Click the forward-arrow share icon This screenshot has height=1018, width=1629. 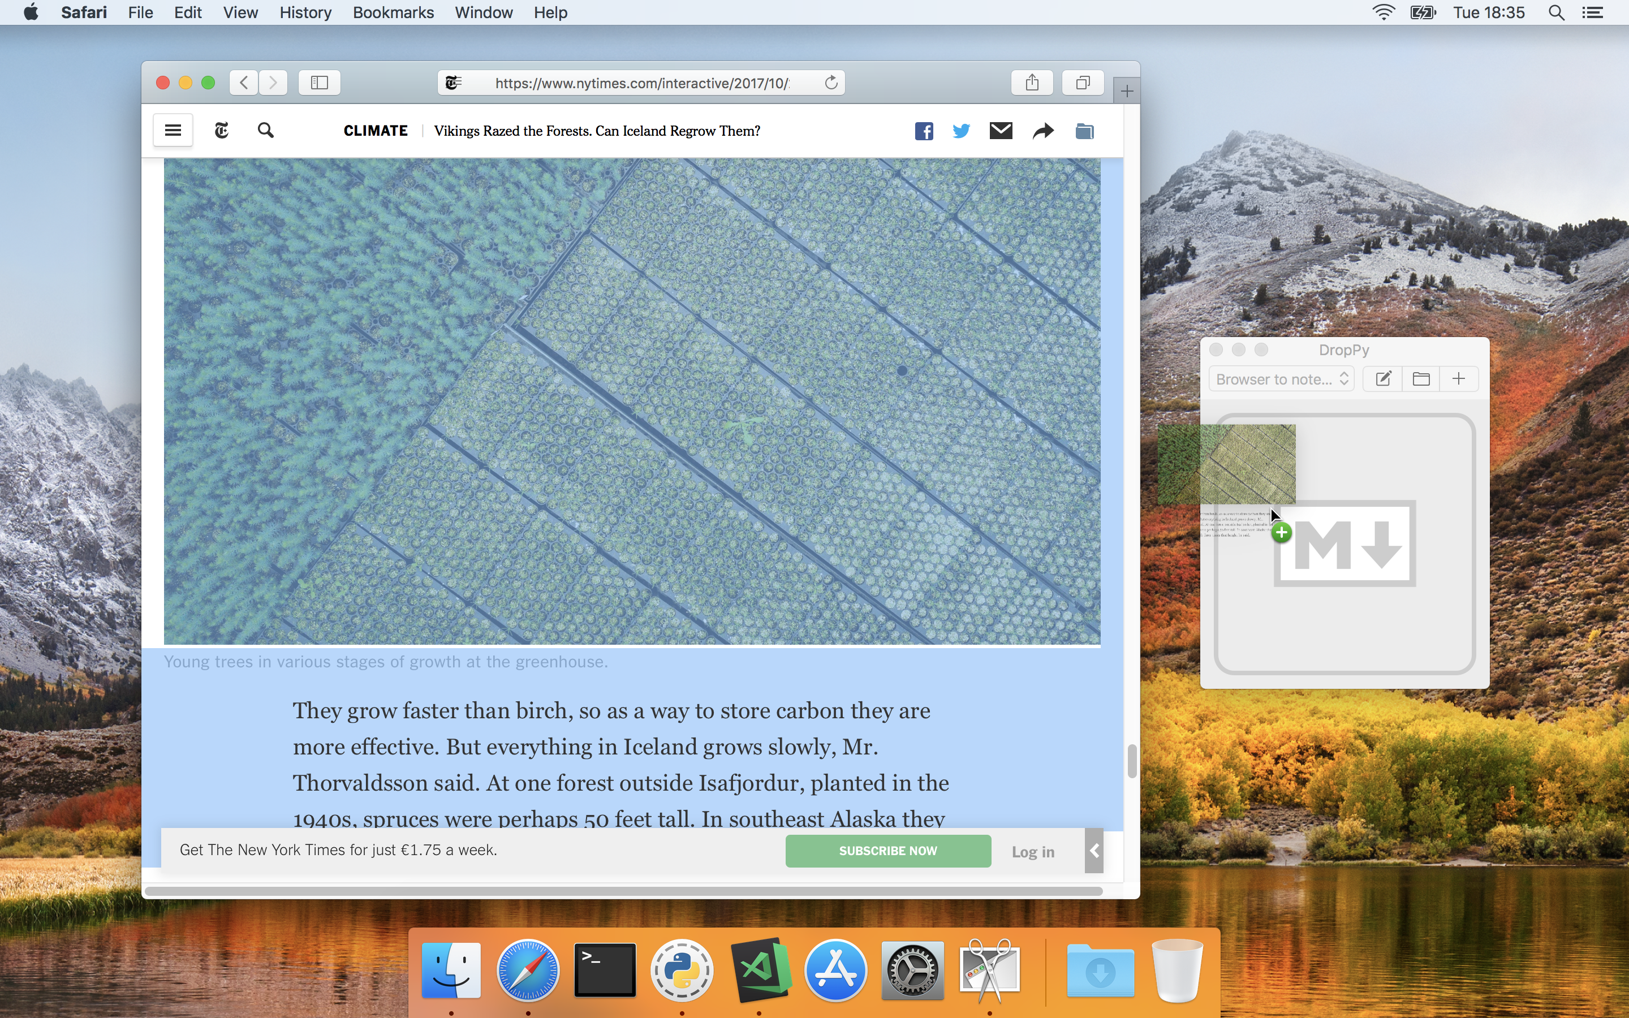[1042, 131]
